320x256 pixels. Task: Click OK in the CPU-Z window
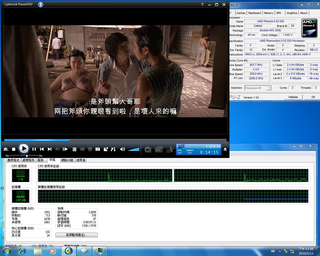coord(312,97)
